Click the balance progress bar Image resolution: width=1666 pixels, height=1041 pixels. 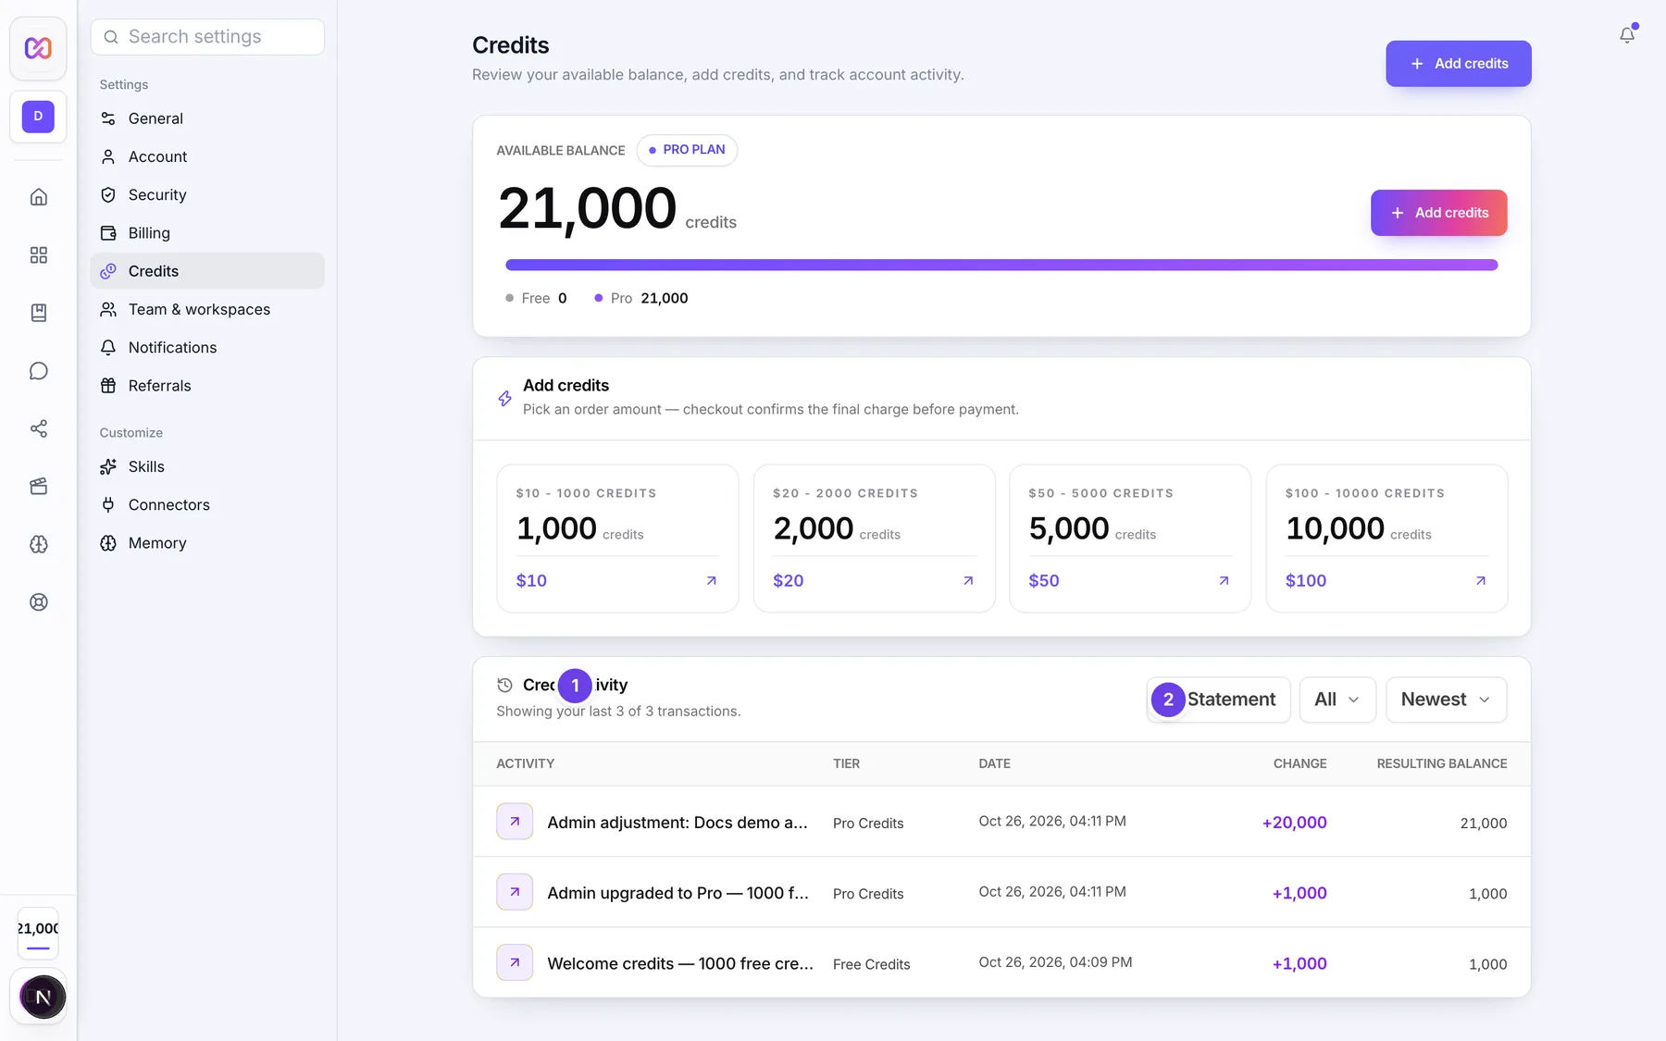1001,265
